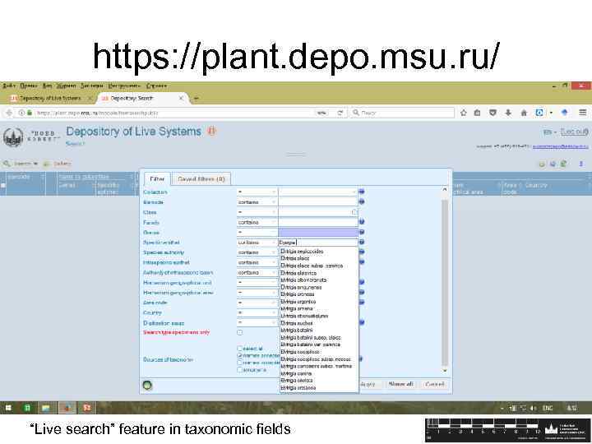Click the picker icon in Class field
Image resolution: width=592 pixels, height=444 pixels.
point(354,212)
